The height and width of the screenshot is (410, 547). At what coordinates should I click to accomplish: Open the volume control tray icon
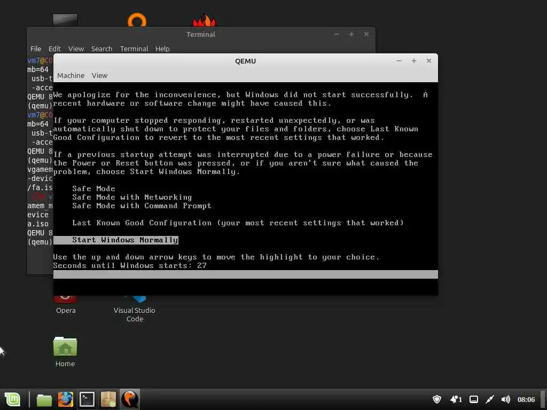coord(505,399)
